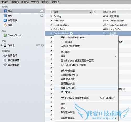Image resolution: width=131 pixels, height=122 pixels.
Task: Toggle the Need You Now checkbox
Action: point(51,25)
